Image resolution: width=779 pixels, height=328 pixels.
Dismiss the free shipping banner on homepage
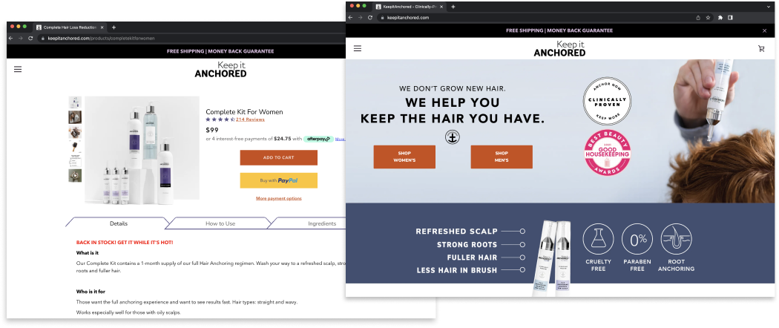pos(765,31)
